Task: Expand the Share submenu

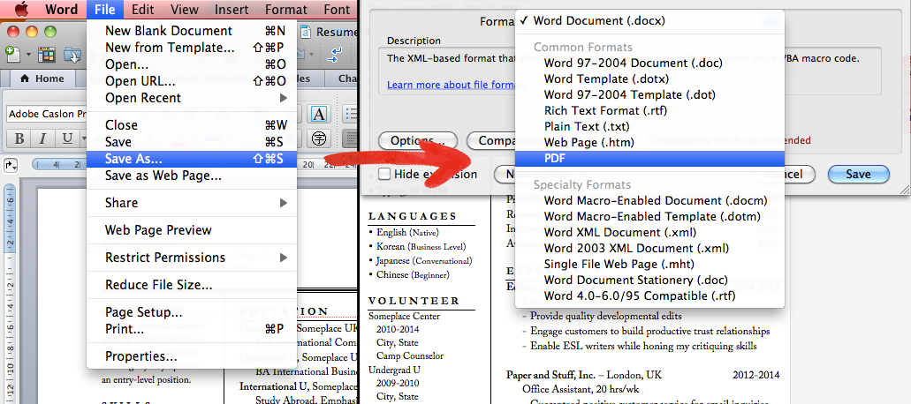Action: [x=192, y=203]
